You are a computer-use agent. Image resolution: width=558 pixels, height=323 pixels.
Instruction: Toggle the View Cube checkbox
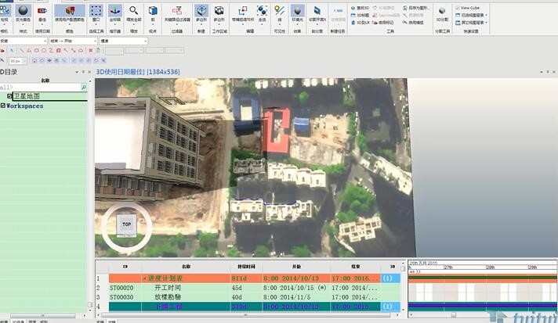(x=457, y=8)
